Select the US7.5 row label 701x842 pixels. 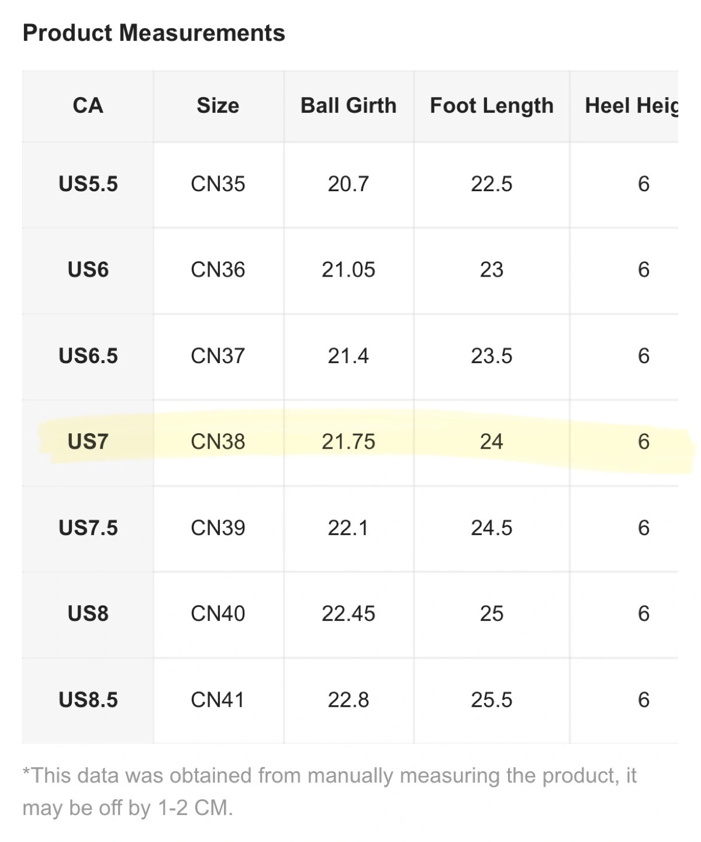point(88,528)
